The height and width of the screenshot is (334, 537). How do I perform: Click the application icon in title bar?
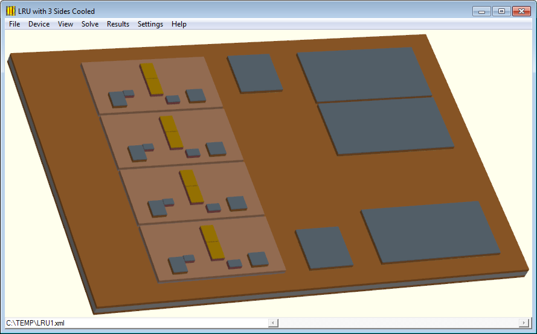11,11
